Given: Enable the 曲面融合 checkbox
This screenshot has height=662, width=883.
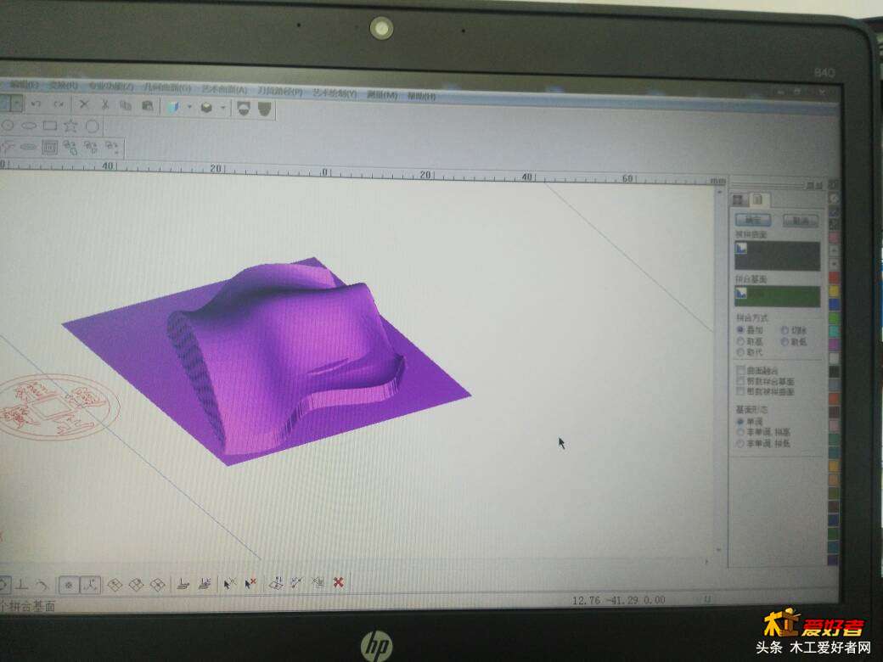Looking at the screenshot, I should pos(740,370).
